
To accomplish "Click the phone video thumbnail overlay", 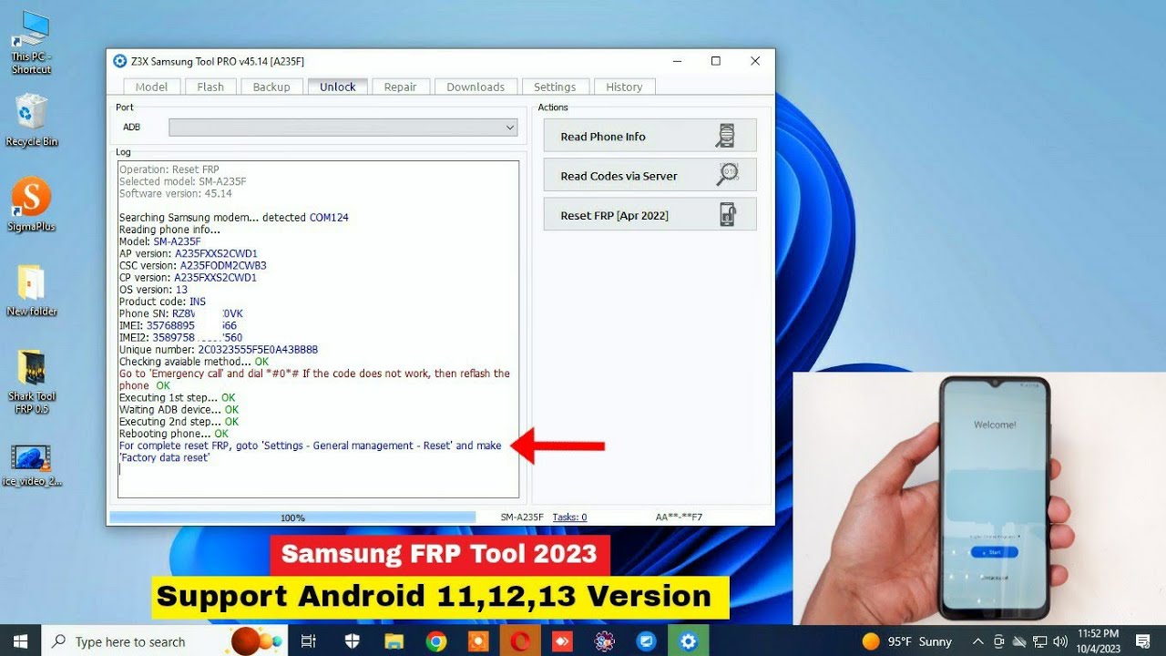I will [979, 498].
